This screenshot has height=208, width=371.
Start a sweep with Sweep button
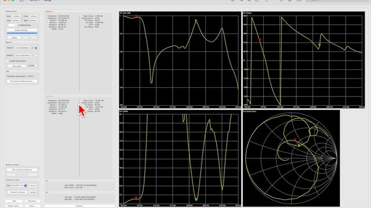point(14,38)
